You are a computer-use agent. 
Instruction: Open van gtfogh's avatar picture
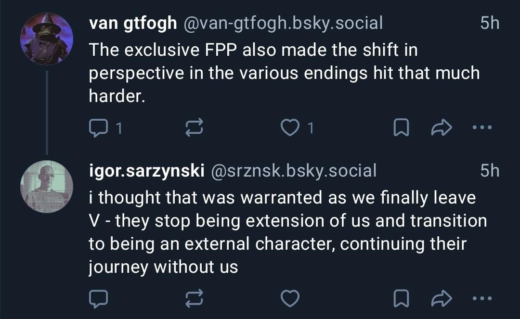[x=47, y=38]
